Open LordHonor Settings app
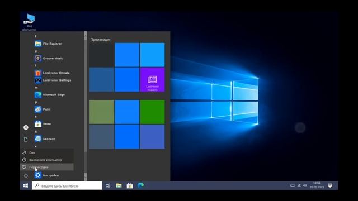358x201 pixels. tap(53, 80)
